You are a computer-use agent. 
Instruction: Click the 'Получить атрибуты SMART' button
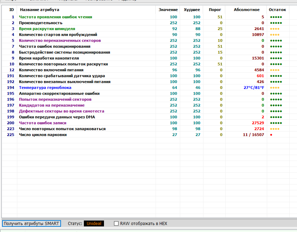pyautogui.click(x=32, y=223)
